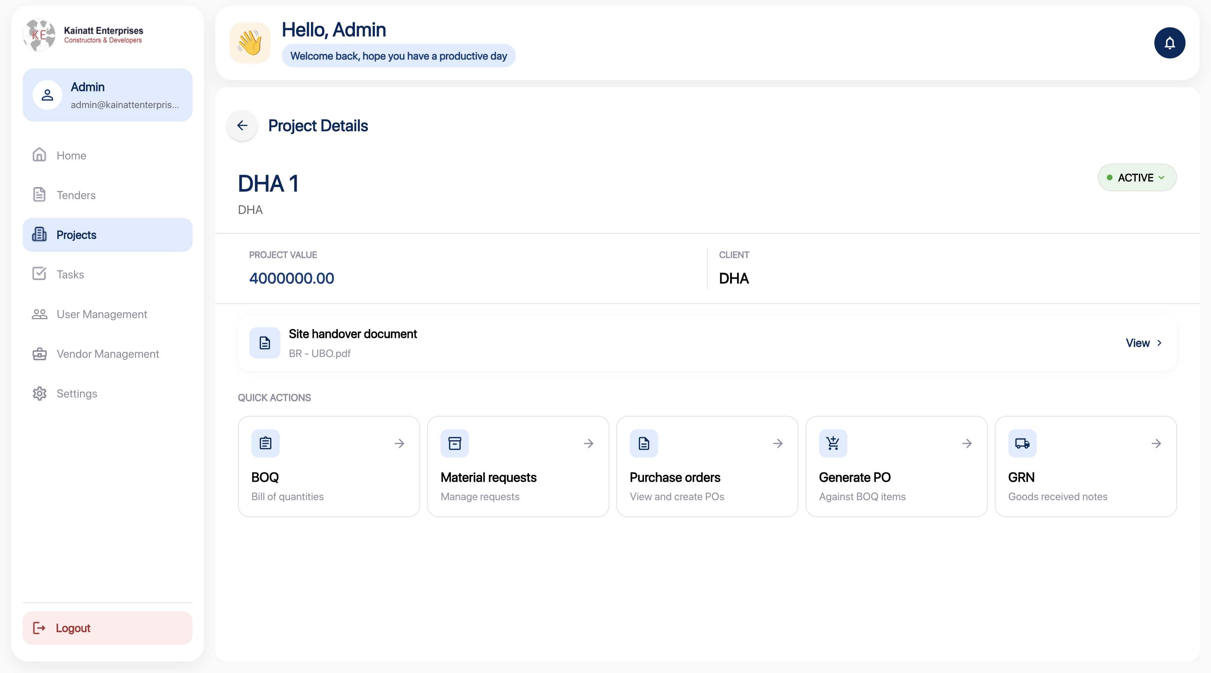
Task: Open the ACTIVE project status dropdown
Action: click(x=1137, y=177)
